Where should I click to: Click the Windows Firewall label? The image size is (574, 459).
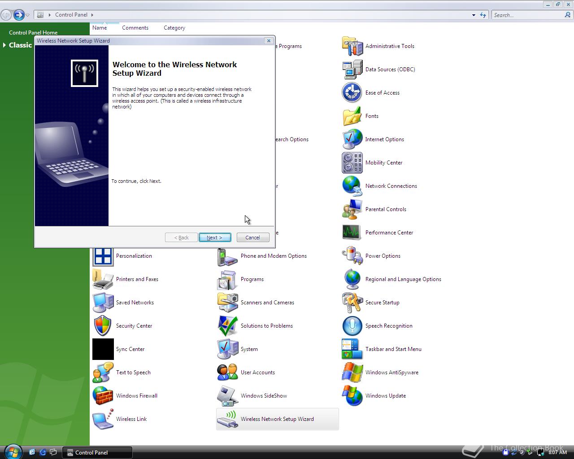click(x=137, y=396)
